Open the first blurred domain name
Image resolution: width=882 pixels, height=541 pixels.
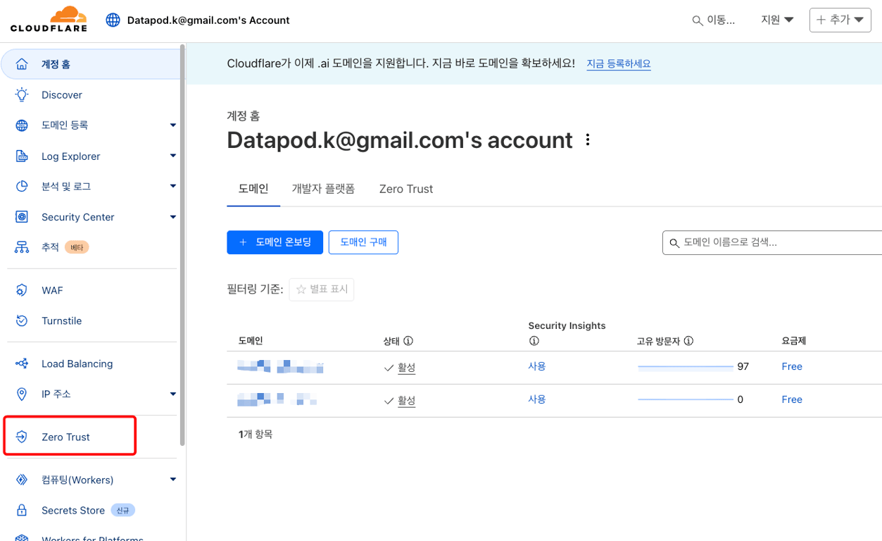tap(281, 366)
